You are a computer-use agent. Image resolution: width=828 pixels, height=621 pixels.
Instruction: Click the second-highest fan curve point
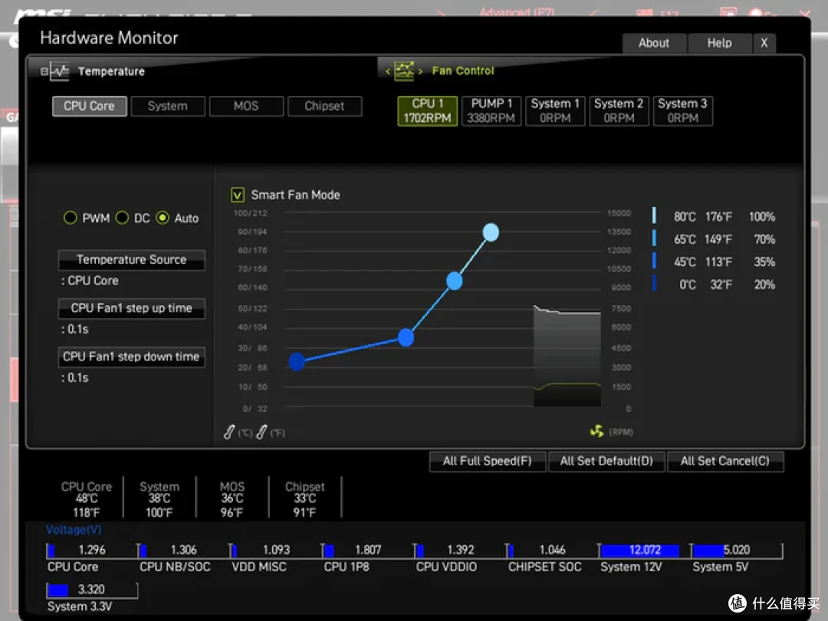pyautogui.click(x=454, y=281)
